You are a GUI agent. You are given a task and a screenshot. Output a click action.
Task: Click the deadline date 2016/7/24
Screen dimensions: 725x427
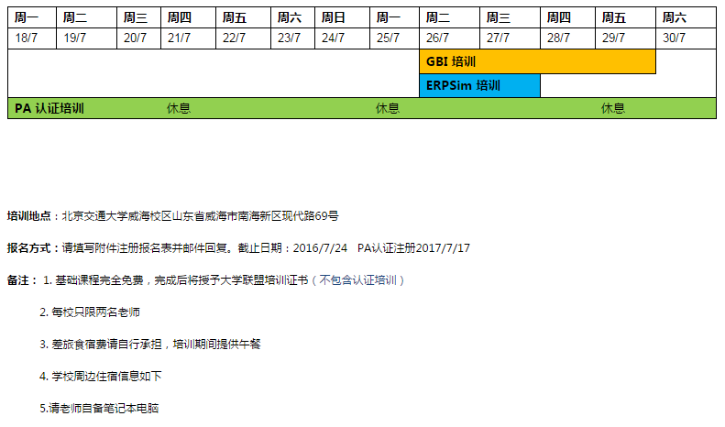click(320, 248)
